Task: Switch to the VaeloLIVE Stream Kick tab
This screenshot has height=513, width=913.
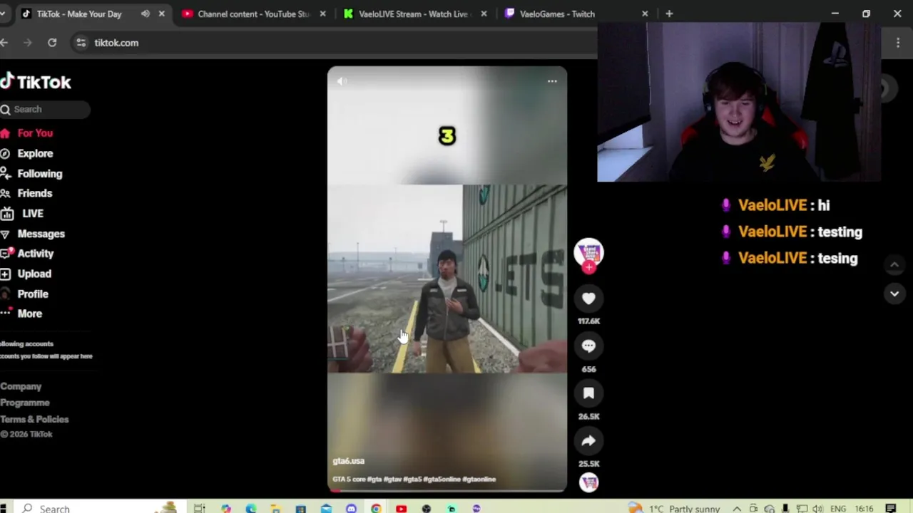Action: (412, 14)
